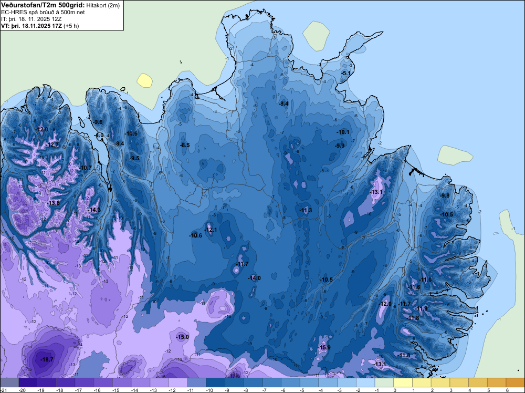Image resolution: width=525 pixels, height=393 pixels.
Task: Select the 'EC-HRES spá brúuð á 500m net' line
Action: 43,13
